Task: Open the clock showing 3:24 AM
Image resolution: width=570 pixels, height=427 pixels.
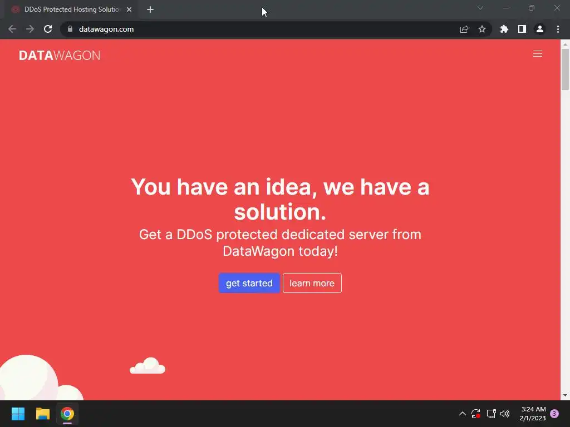Action: coord(533,414)
